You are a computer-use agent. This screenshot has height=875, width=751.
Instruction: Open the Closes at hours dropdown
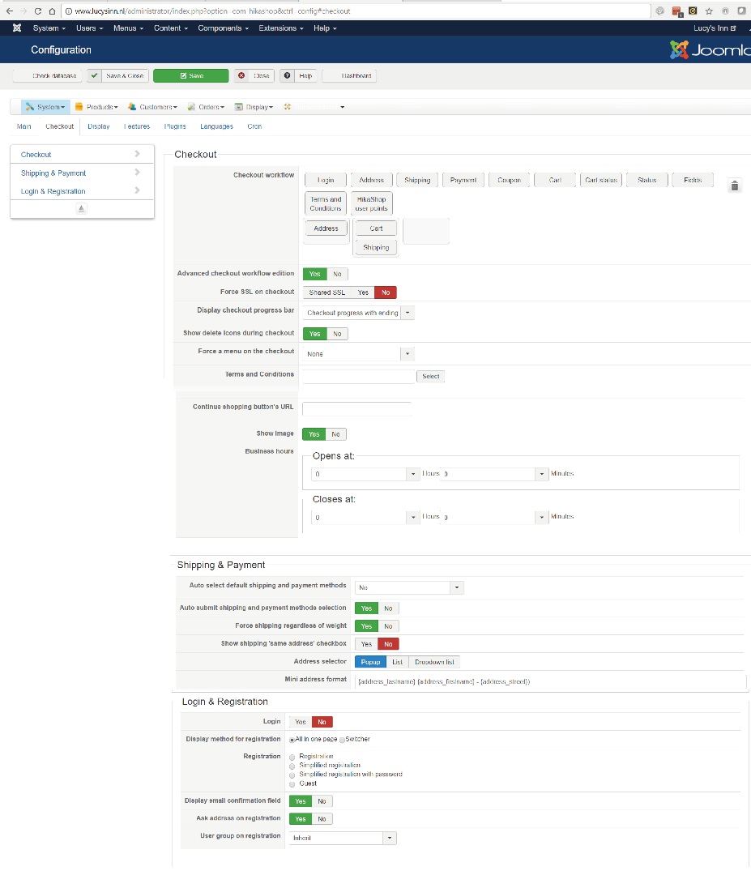tap(365, 517)
